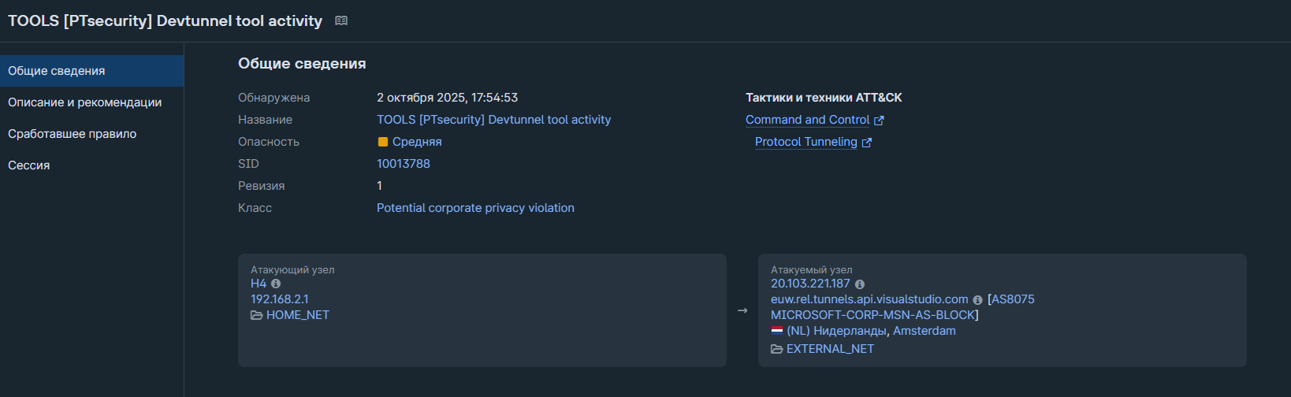Open the Описание и рекомендации section

tap(85, 102)
